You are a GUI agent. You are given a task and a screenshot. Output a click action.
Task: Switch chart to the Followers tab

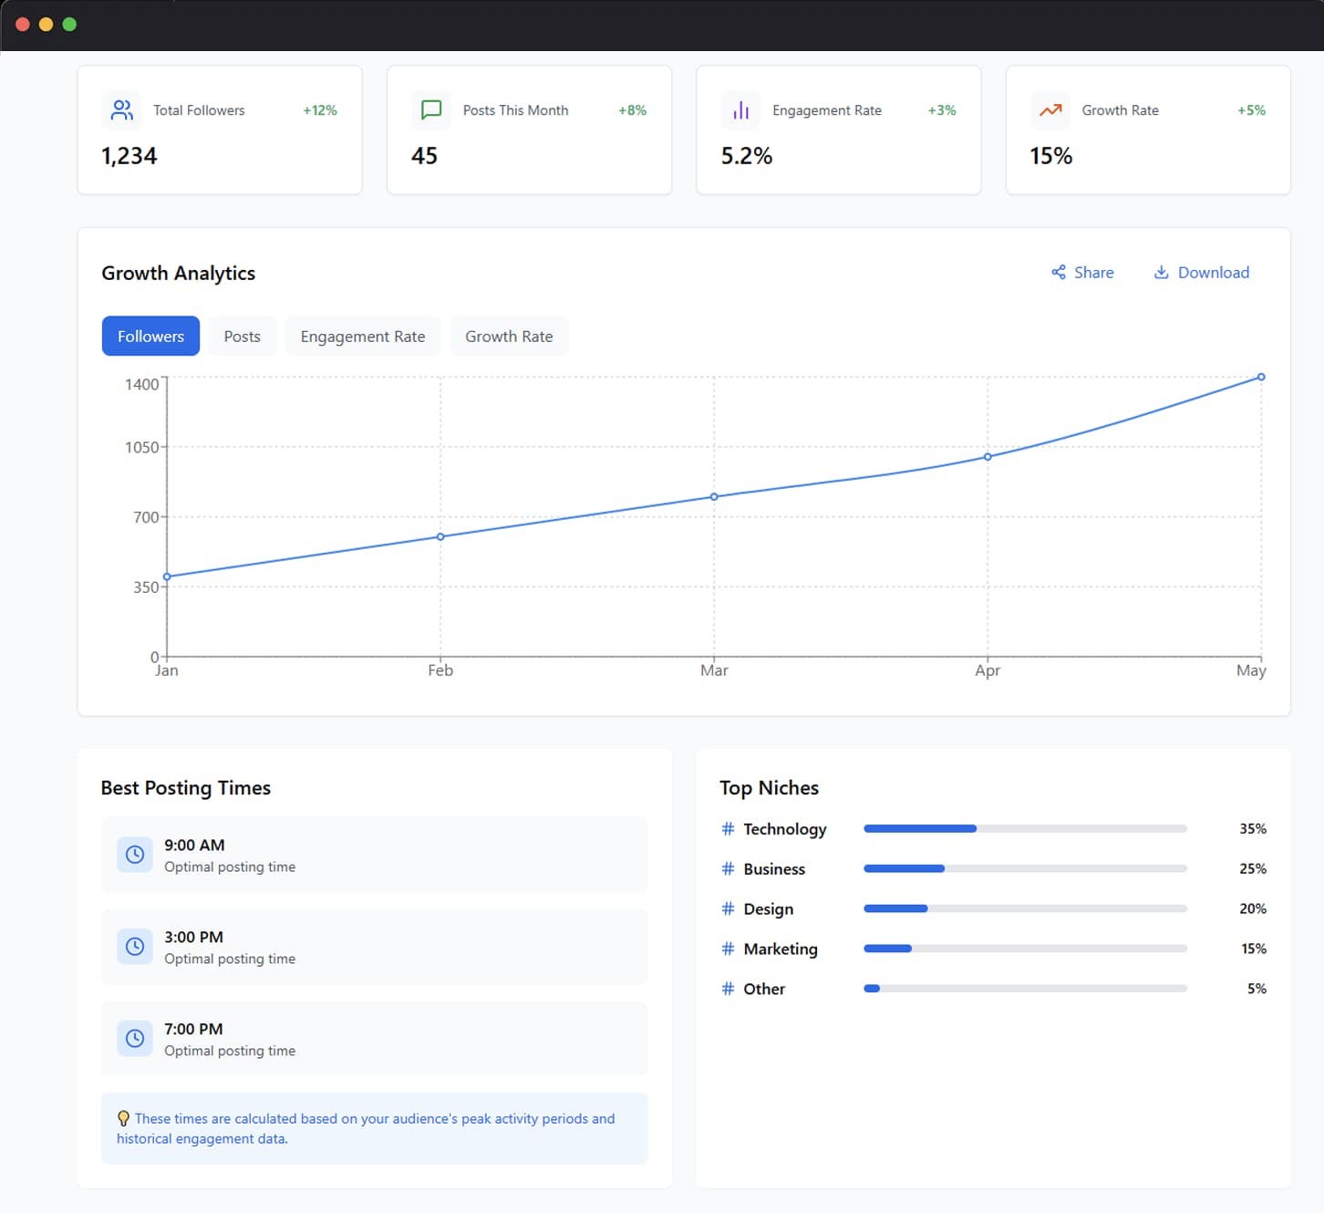150,337
